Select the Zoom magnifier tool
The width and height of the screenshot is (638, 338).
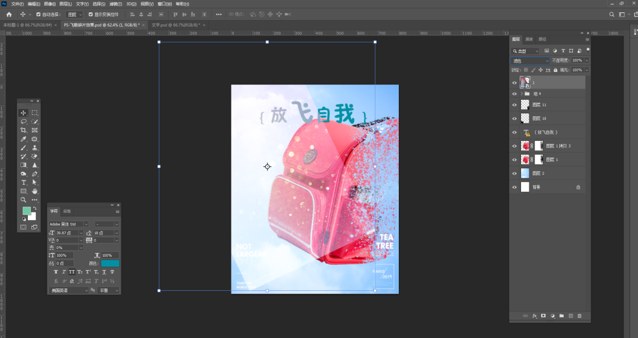click(x=24, y=200)
